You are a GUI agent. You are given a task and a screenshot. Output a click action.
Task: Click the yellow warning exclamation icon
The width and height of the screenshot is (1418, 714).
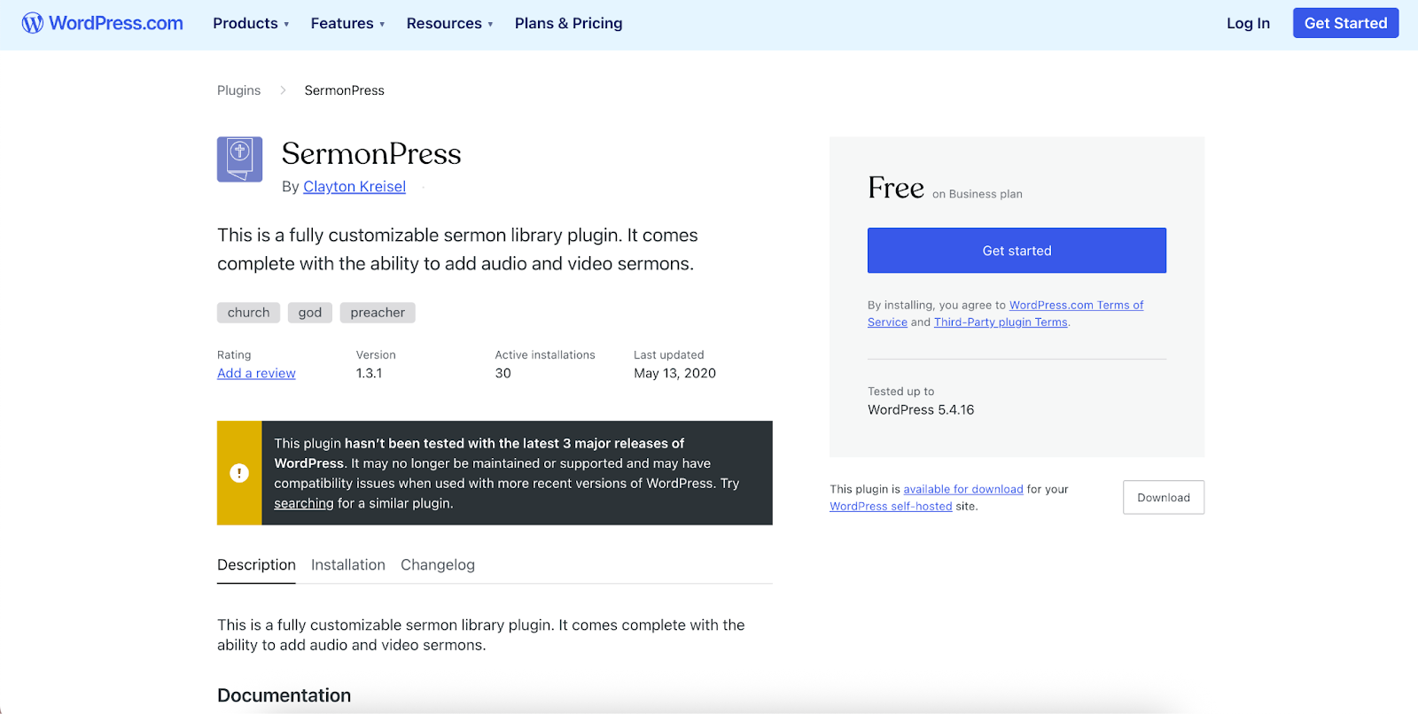pos(239,473)
